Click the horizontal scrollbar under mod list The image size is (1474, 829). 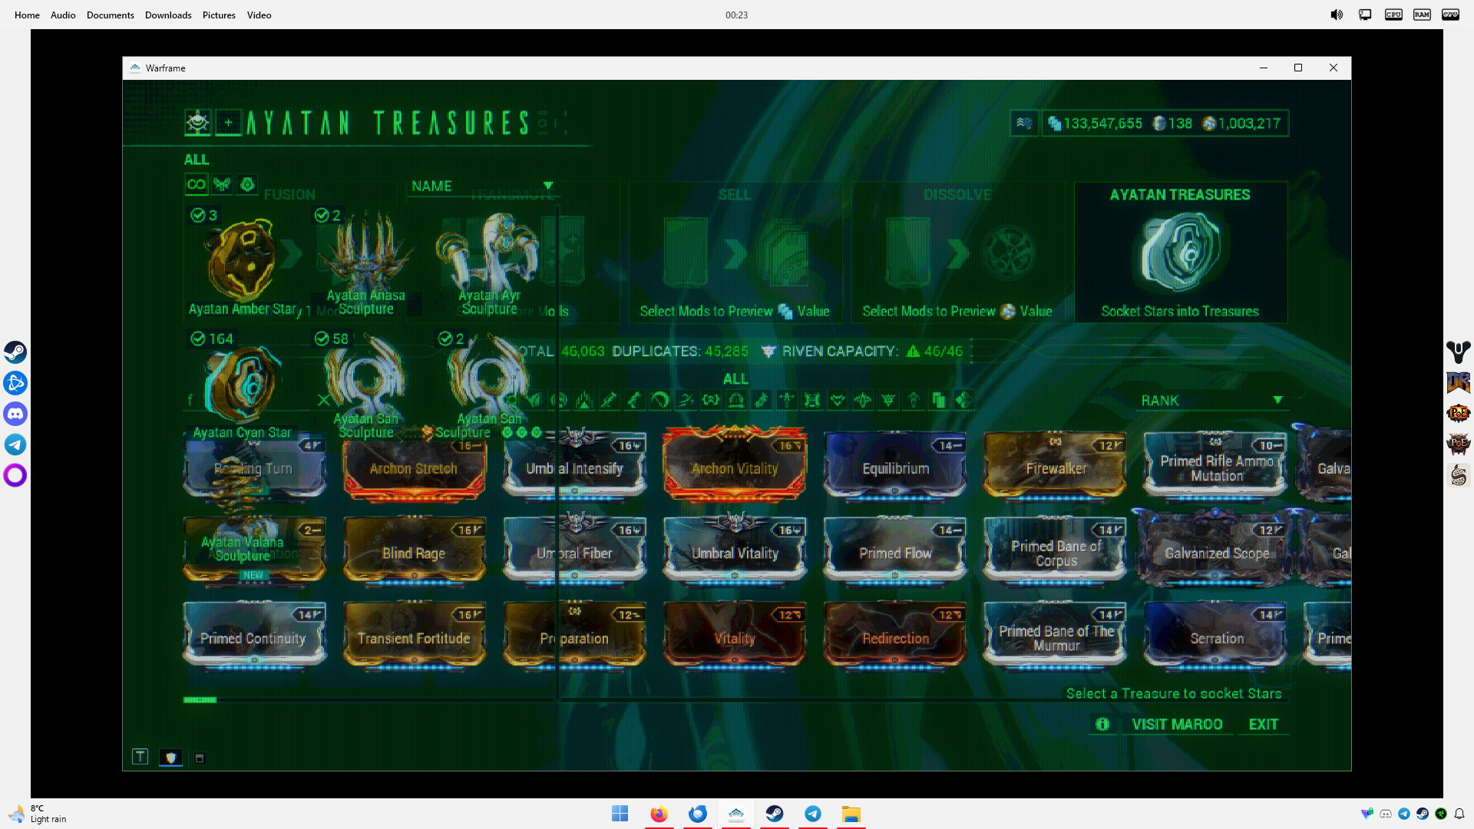pyautogui.click(x=200, y=700)
